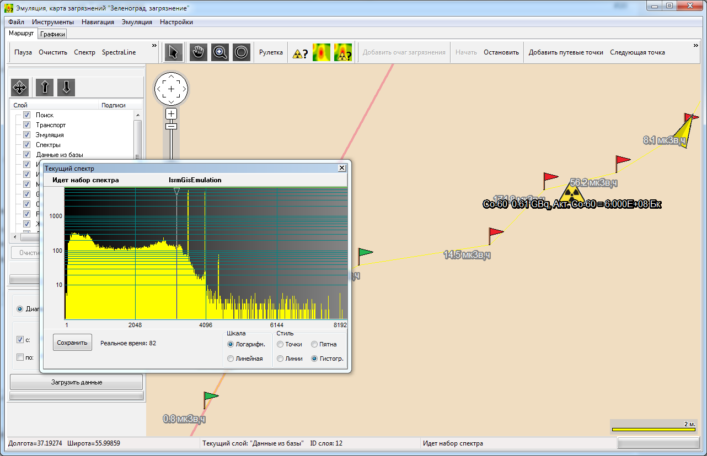Viewport: 707px width, 456px height.
Task: Uncheck the Транспорт layer checkbox
Action: click(x=26, y=125)
